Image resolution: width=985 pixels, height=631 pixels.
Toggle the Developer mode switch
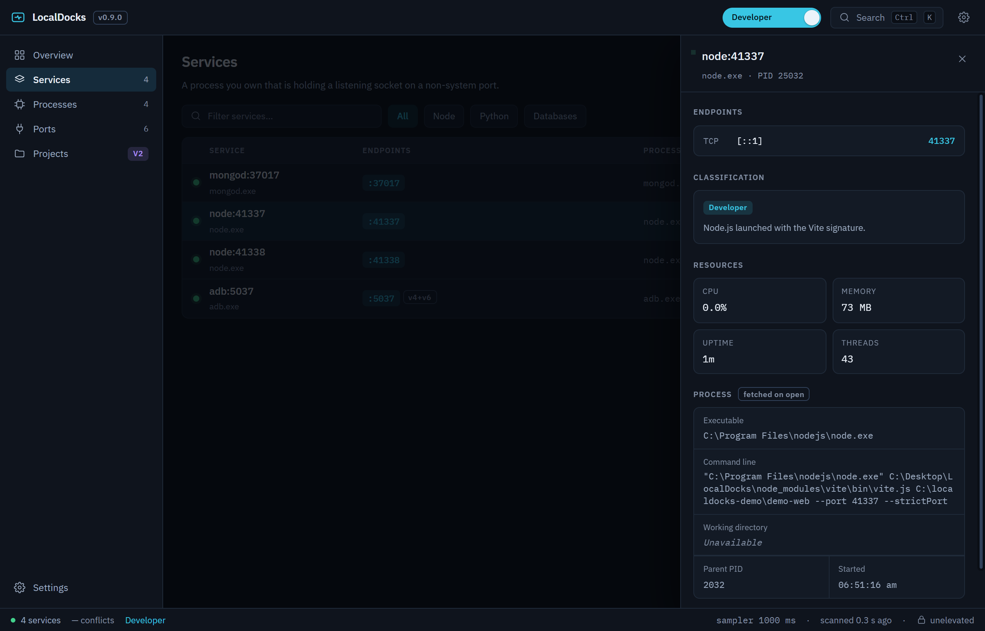(x=771, y=17)
